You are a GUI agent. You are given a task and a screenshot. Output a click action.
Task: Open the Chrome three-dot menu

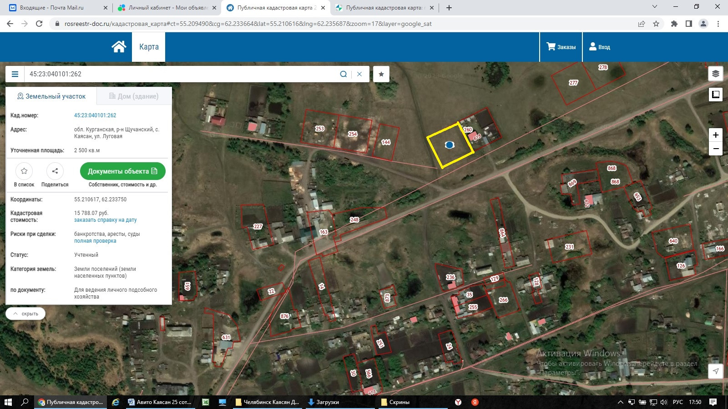point(718,24)
